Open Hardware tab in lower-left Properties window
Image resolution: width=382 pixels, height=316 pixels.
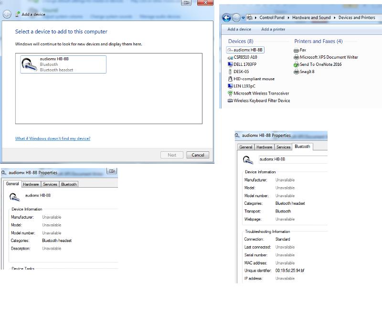click(x=31, y=184)
